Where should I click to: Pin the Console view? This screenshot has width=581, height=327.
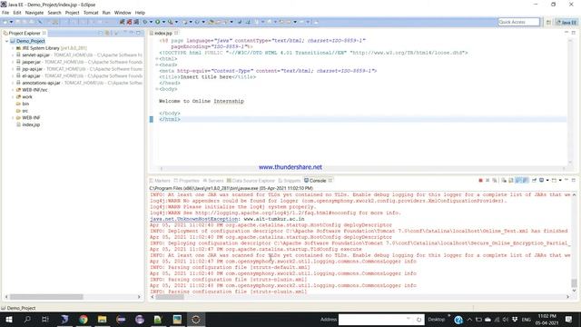pos(534,180)
